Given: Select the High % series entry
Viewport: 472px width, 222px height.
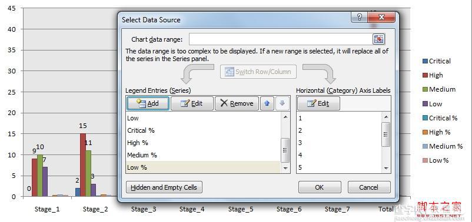Looking at the screenshot, I should (203, 143).
